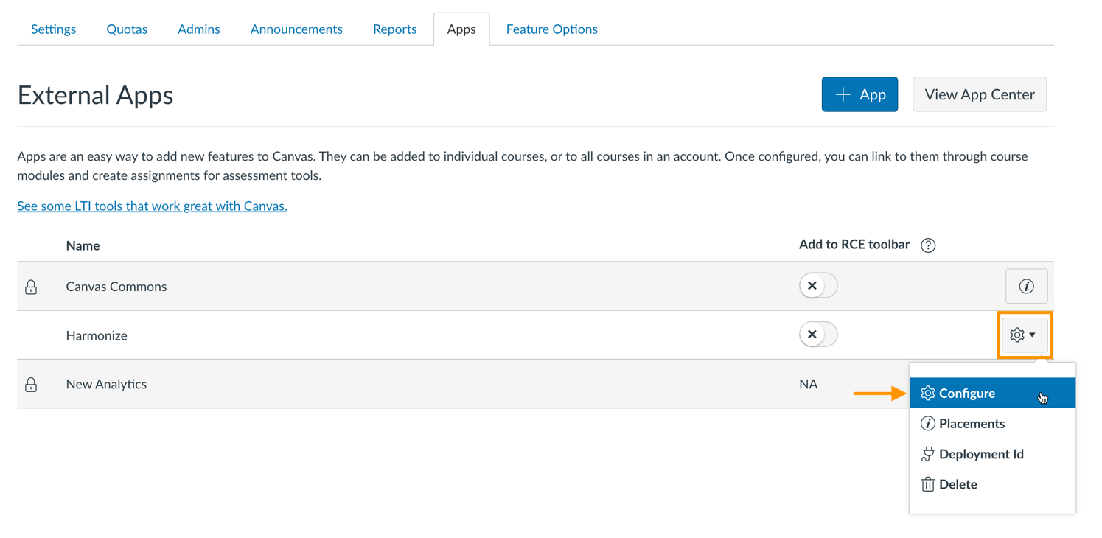This screenshot has width=1102, height=538.
Task: Open the LTI tools for Canvas link
Action: pyautogui.click(x=152, y=206)
